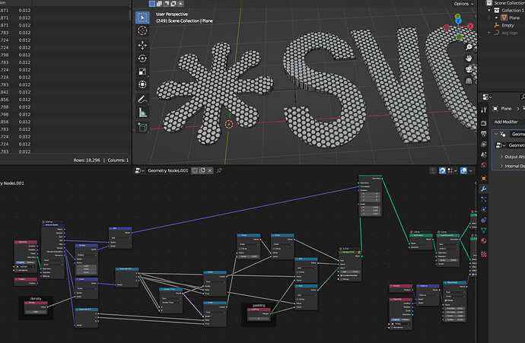Select the Move tool in the viewport toolbar
Screen dimensions: 525x343
(x=142, y=45)
